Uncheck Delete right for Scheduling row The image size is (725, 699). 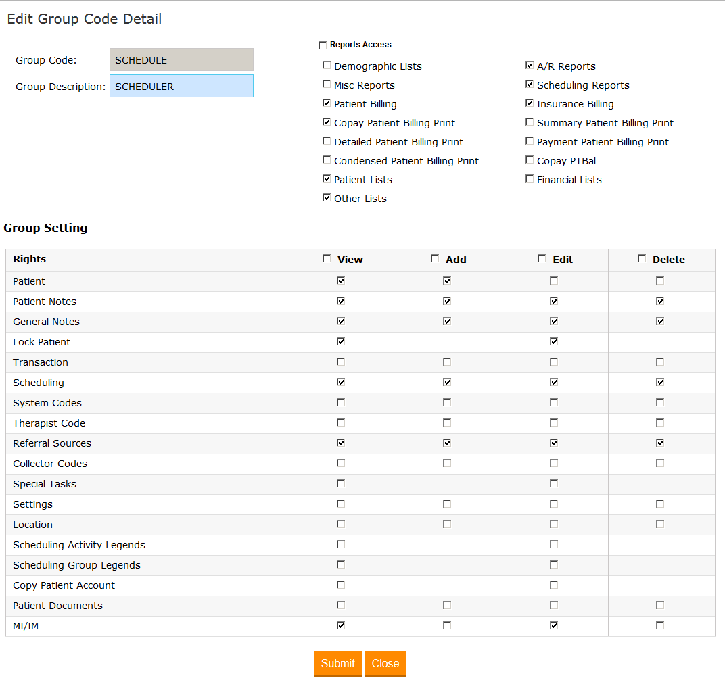pos(660,382)
